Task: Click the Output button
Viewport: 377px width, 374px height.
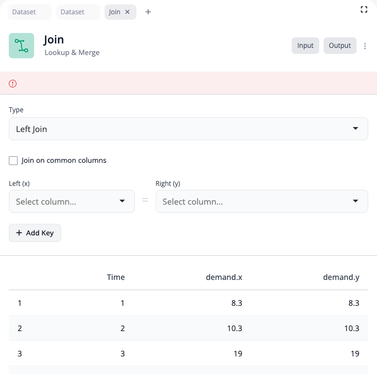Action: 340,46
